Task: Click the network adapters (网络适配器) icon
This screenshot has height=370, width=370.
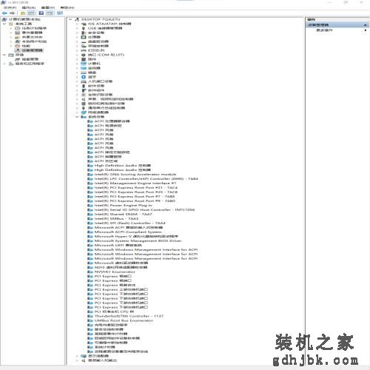Action: click(84, 112)
